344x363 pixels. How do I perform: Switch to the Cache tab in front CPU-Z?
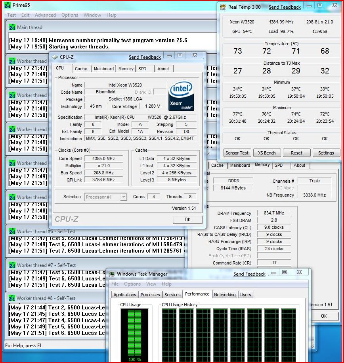pyautogui.click(x=81, y=69)
